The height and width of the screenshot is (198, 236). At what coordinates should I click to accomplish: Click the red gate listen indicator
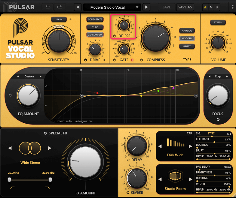point(132,60)
